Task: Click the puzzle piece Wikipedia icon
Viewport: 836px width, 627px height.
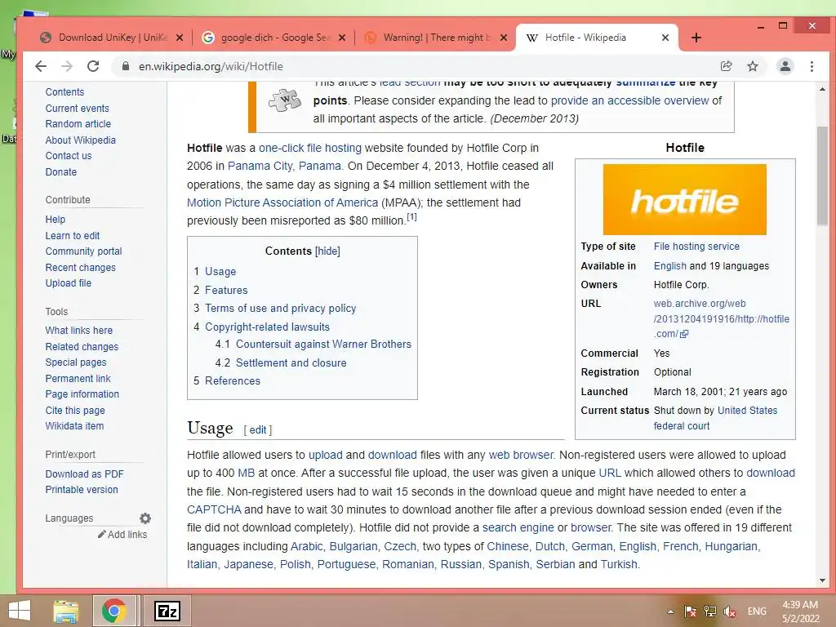Action: pyautogui.click(x=285, y=100)
